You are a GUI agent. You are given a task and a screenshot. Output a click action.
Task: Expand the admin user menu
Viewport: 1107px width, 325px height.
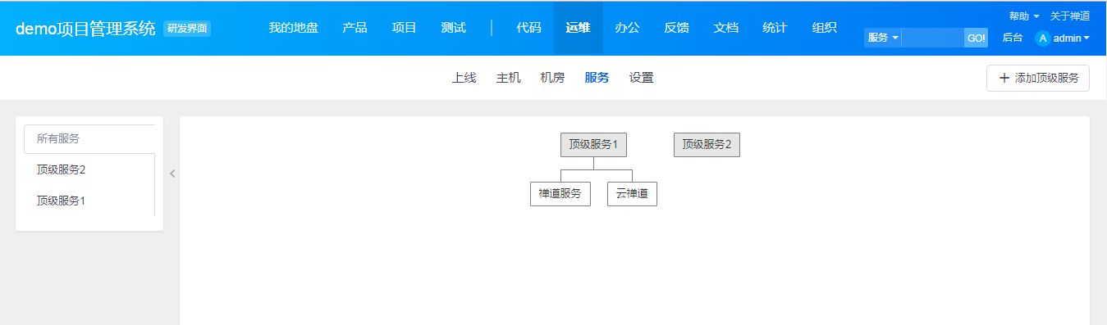[x=1072, y=38]
